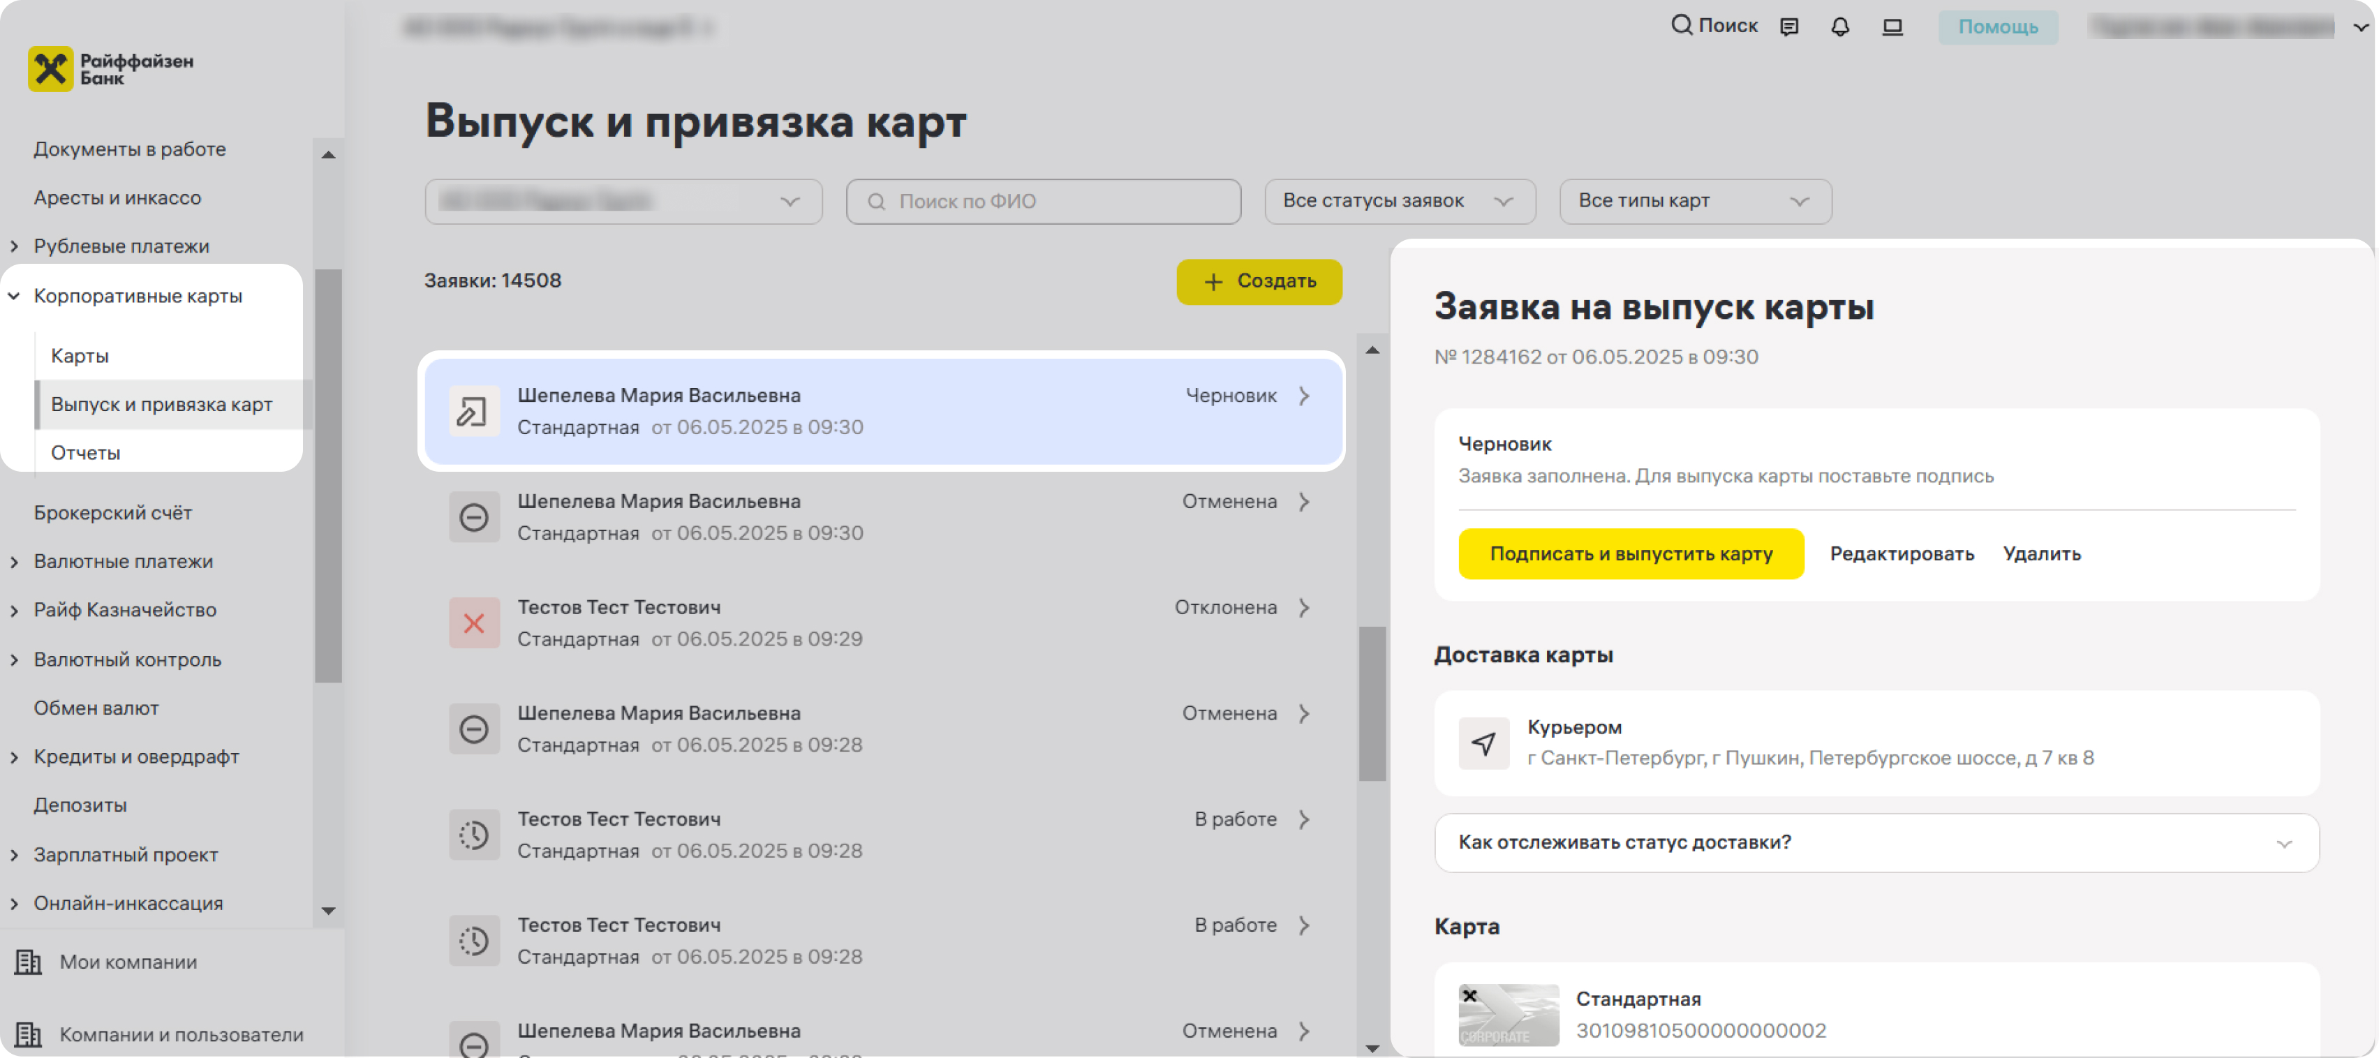
Task: Open the second В работе request chevron
Action: click(x=1303, y=926)
